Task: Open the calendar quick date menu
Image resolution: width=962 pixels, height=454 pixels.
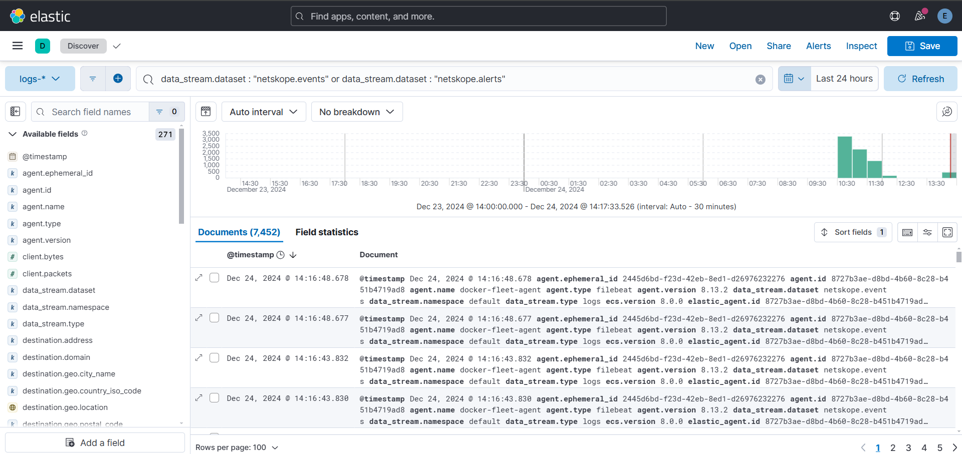Action: (x=795, y=79)
